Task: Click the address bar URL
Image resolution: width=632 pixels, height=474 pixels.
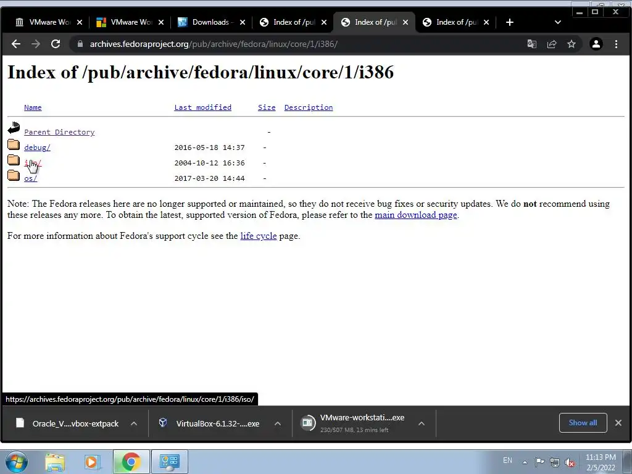Action: pyautogui.click(x=214, y=44)
